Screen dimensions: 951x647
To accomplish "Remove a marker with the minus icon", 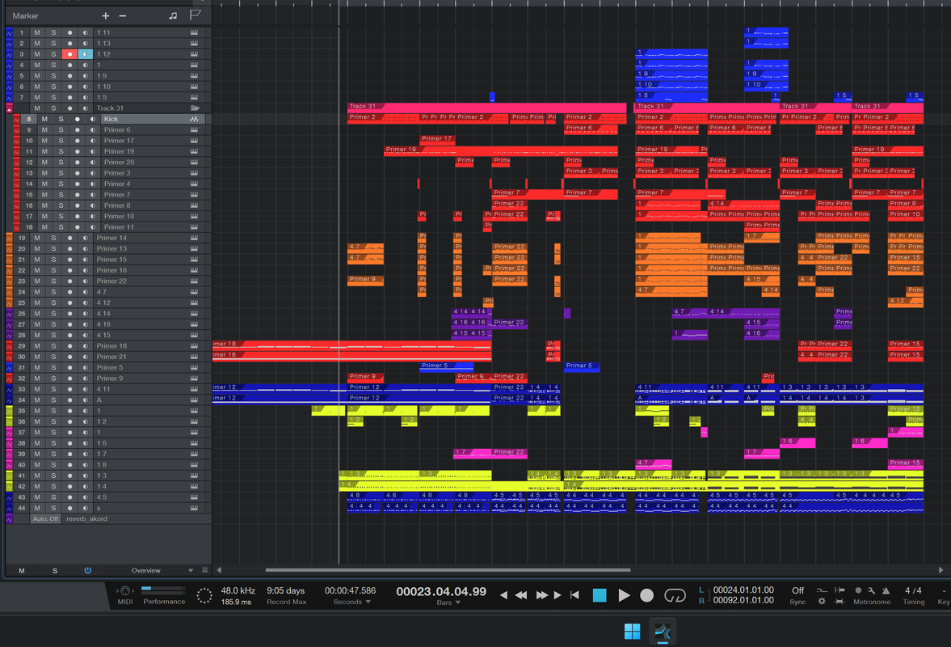I will 123,16.
